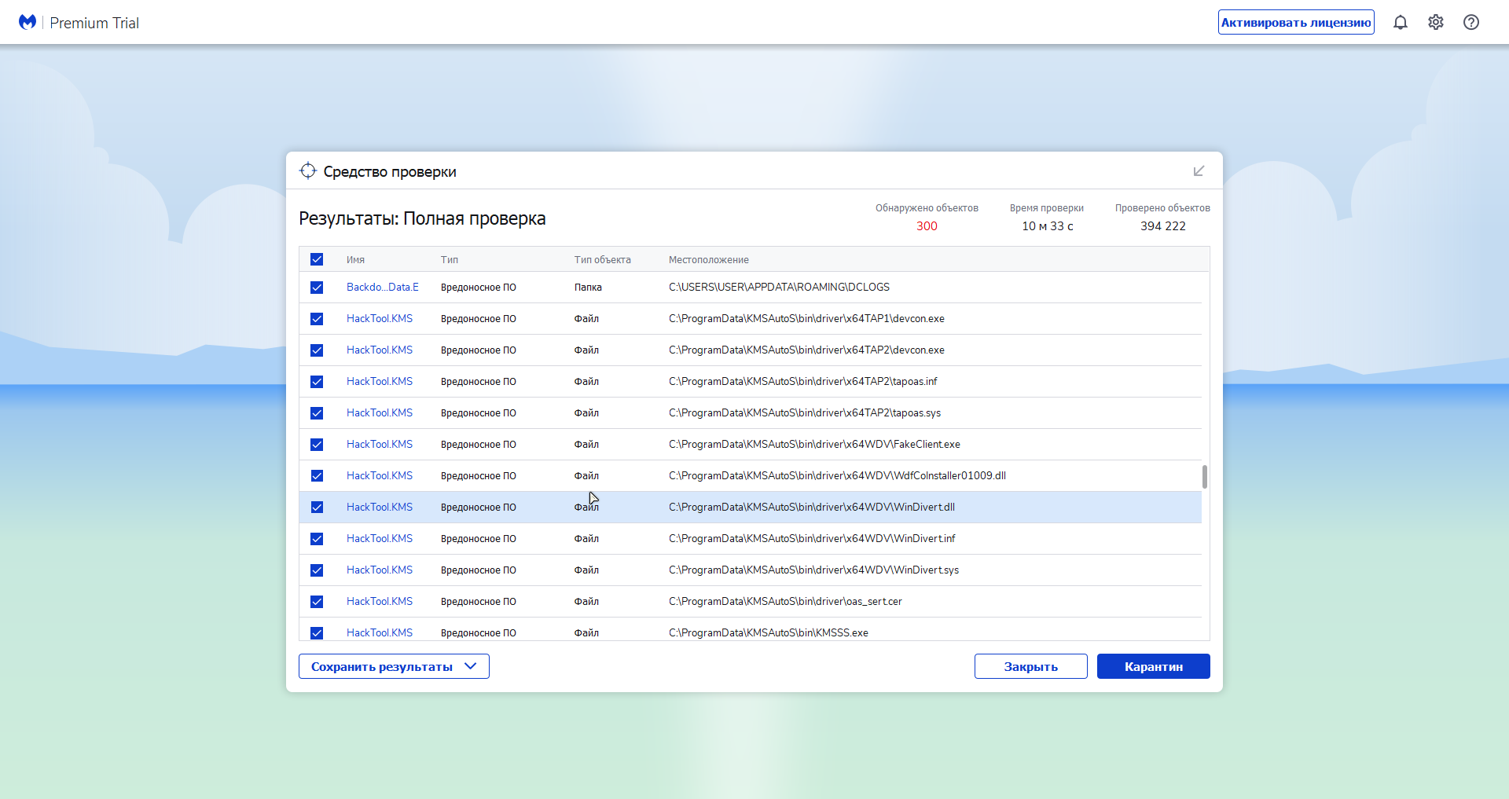Uncheck checkbox for x64TAP1\devcon.exe row
This screenshot has height=799, width=1509.
tap(317, 319)
